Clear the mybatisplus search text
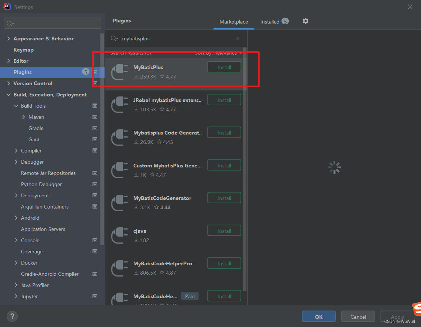The width and height of the screenshot is (421, 327). (238, 38)
